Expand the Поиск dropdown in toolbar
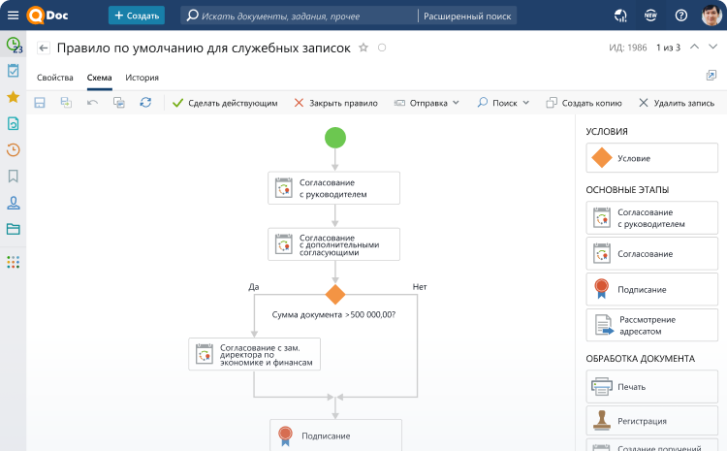This screenshot has width=727, height=451. [x=503, y=102]
